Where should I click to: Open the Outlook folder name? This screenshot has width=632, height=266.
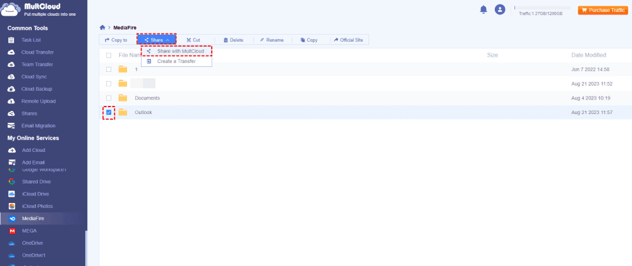[x=143, y=112]
